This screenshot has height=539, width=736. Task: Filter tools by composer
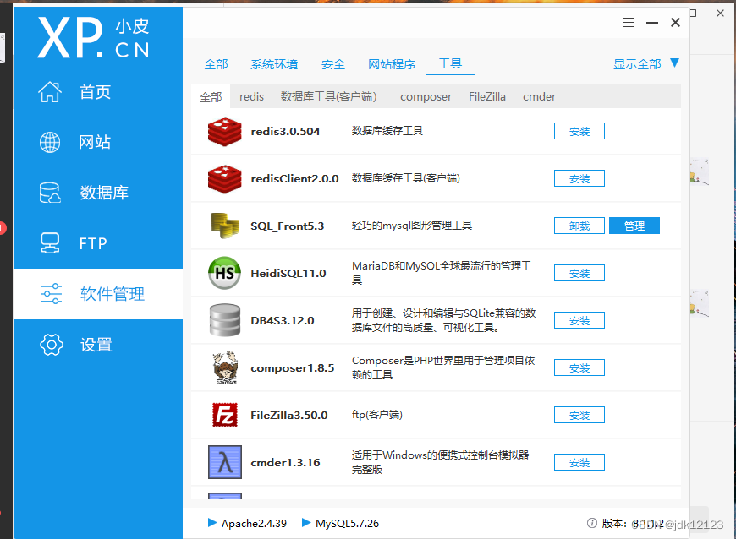tap(426, 96)
